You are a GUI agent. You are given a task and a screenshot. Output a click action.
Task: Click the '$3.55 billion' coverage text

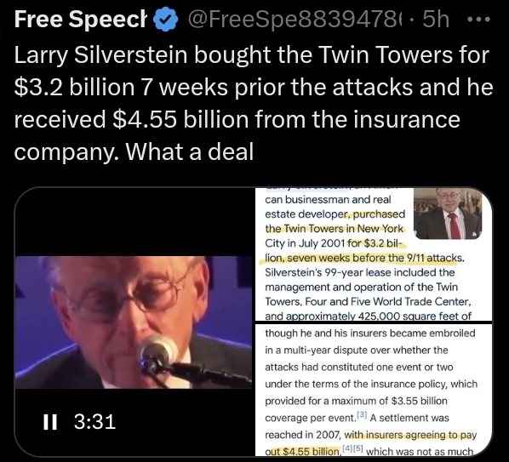pyautogui.click(x=420, y=401)
